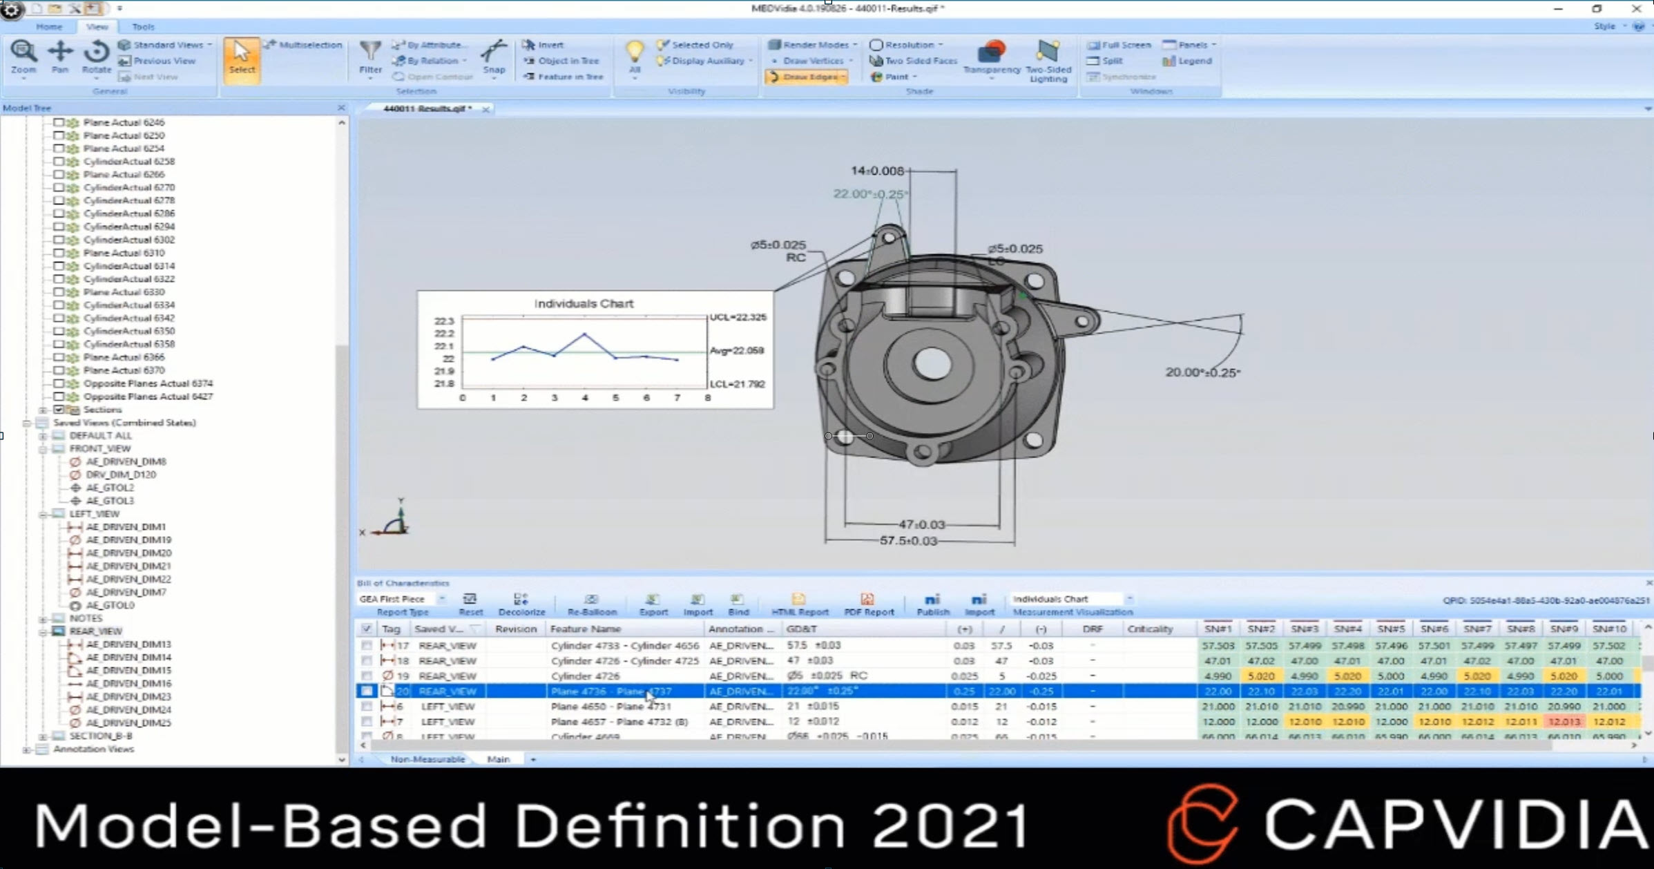
Task: Open the Render Modes dropdown
Action: pyautogui.click(x=811, y=44)
